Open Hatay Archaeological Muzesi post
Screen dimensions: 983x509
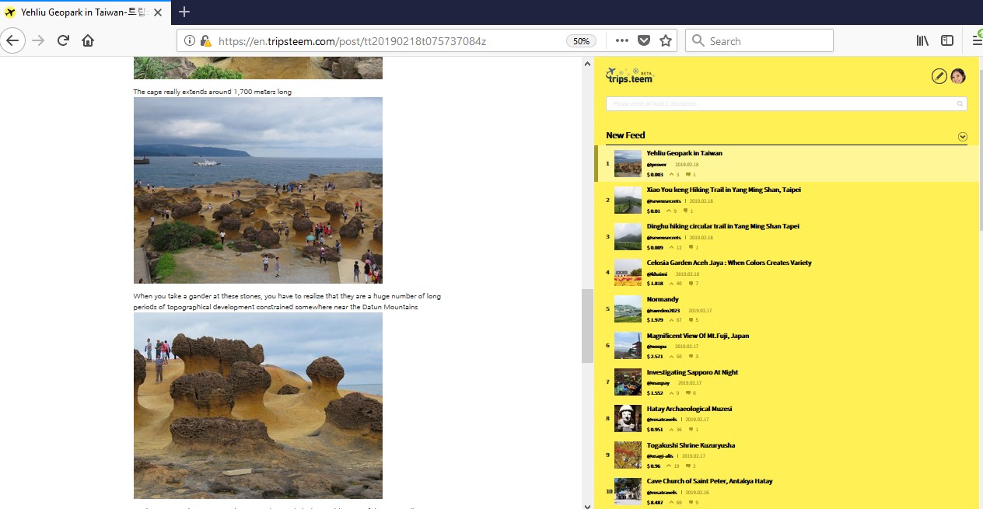pos(689,409)
